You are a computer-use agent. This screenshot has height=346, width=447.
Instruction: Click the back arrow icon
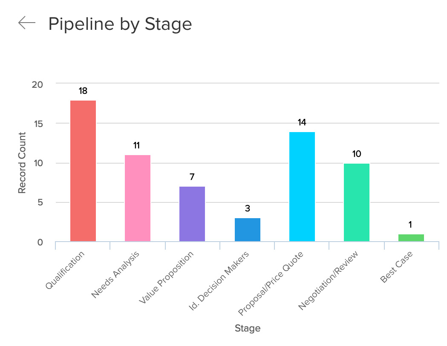point(26,23)
